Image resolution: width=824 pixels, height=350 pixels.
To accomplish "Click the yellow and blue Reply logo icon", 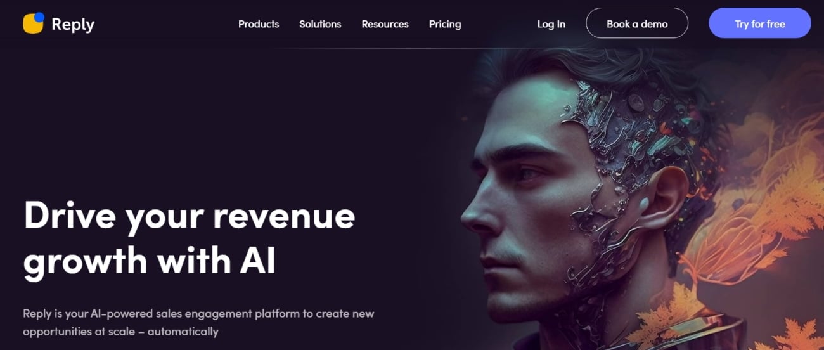I will [34, 23].
